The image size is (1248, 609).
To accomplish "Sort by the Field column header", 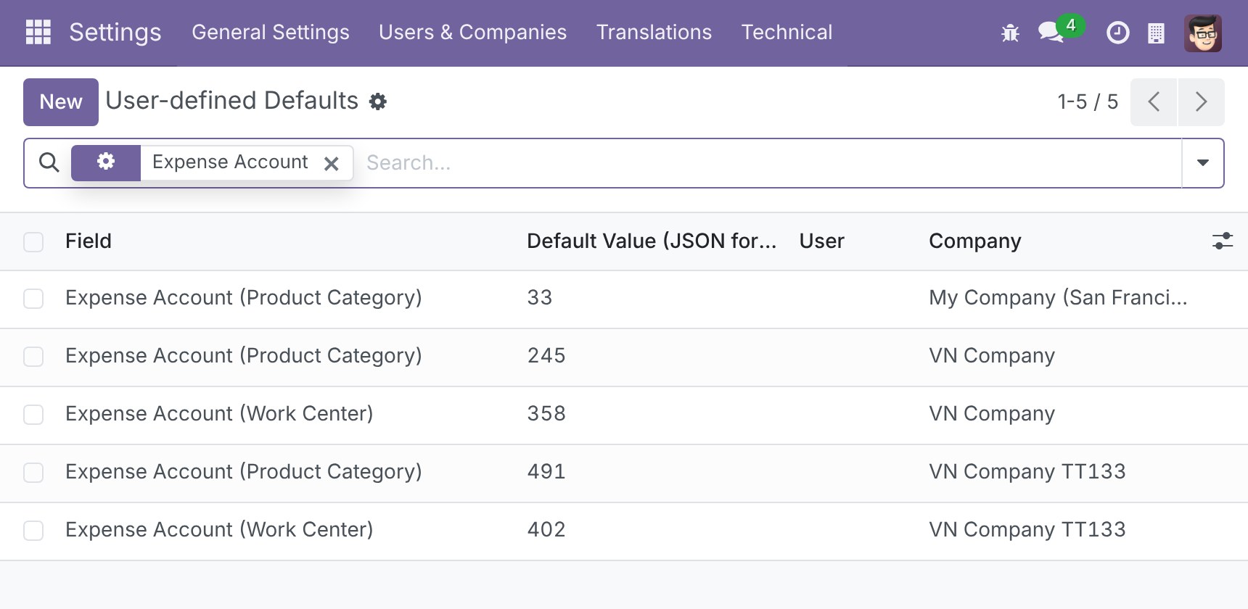I will 89,241.
